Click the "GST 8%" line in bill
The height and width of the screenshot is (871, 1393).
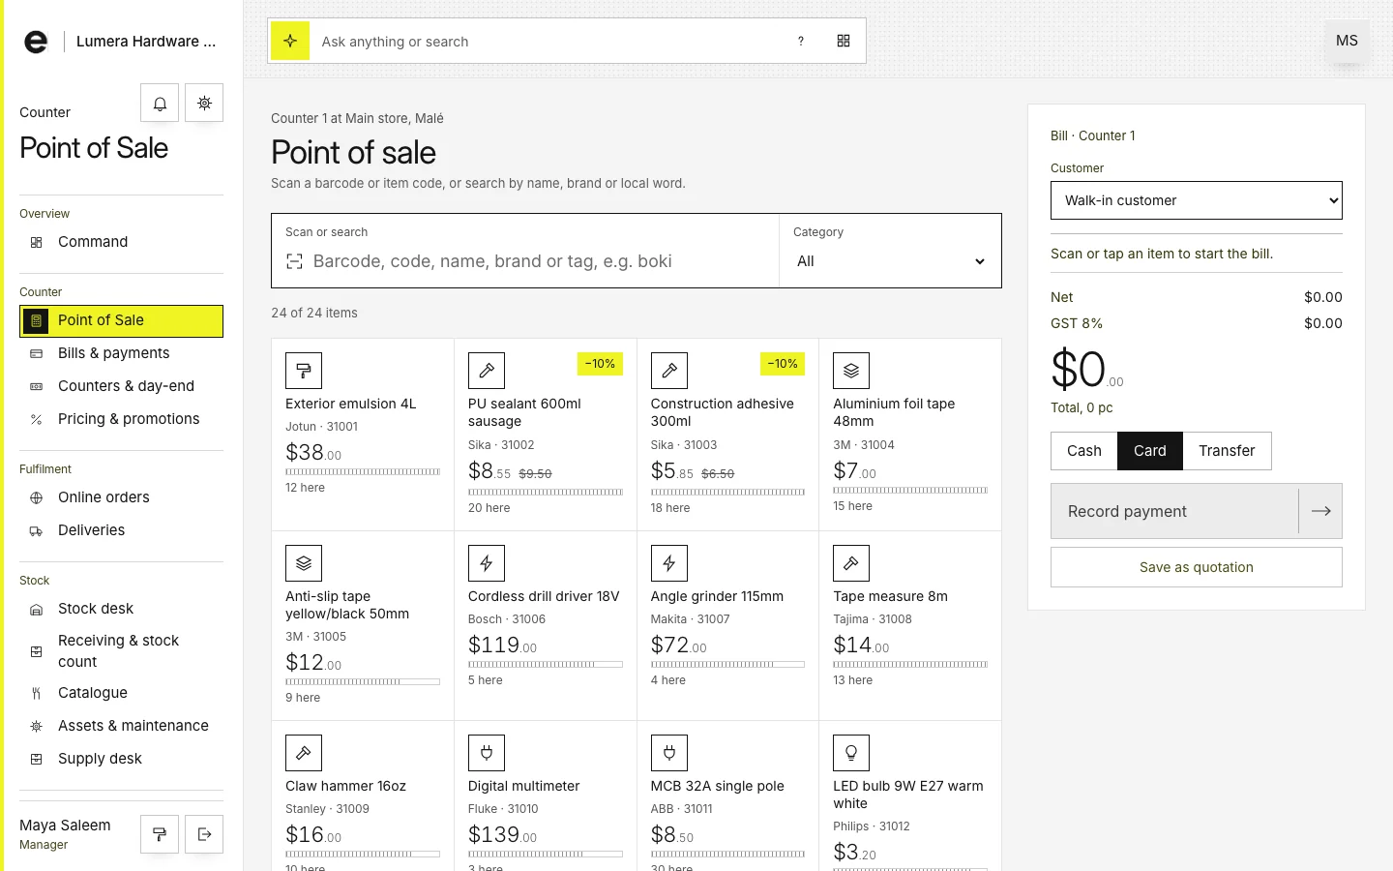coord(1197,323)
